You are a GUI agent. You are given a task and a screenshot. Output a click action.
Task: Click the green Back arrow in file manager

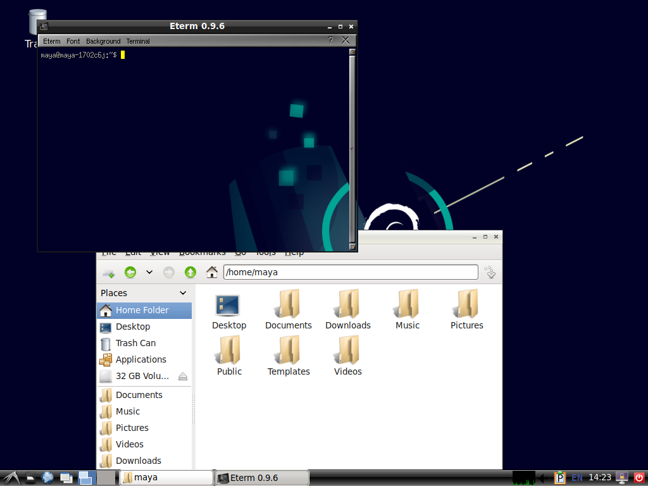click(130, 272)
